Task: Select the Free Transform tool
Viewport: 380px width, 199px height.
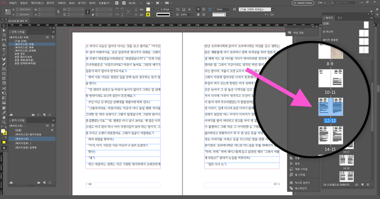Action: coord(3,93)
